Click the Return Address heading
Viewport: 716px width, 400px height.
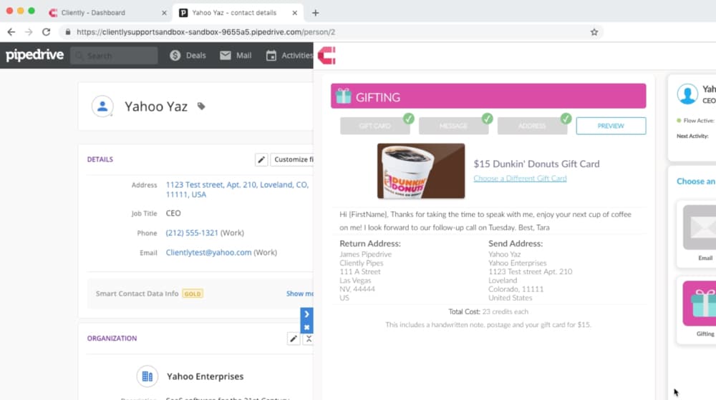370,244
